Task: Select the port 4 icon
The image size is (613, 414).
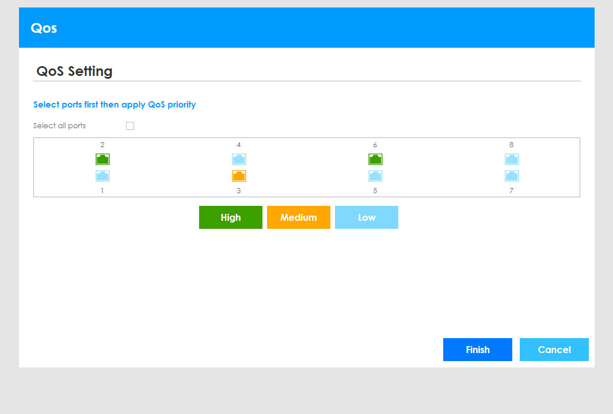Action: click(239, 159)
